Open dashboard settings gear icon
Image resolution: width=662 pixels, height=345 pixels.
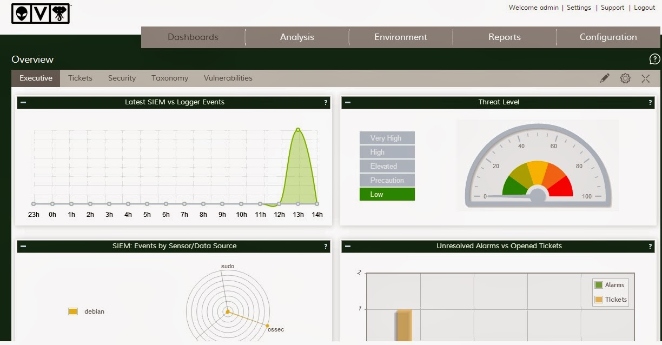(625, 78)
